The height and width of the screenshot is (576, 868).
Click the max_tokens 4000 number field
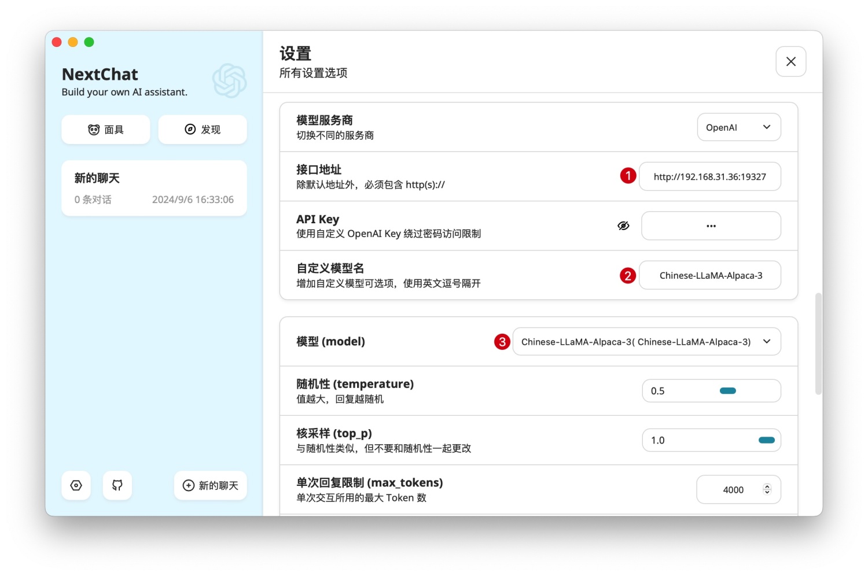739,490
